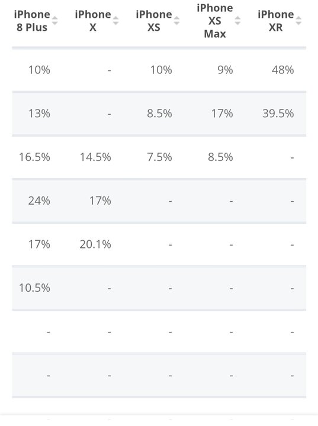Select the 9% cell under iPhone XS Max
This screenshot has height=426, width=318.
[225, 70]
